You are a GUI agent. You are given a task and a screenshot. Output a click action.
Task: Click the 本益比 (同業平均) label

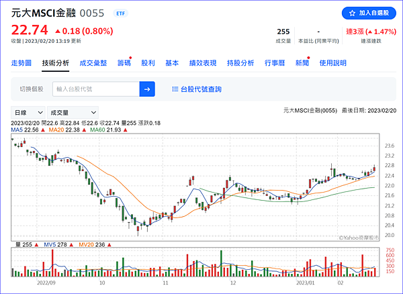[318, 41]
